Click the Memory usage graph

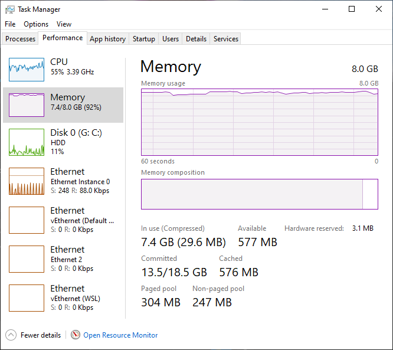[x=260, y=122]
